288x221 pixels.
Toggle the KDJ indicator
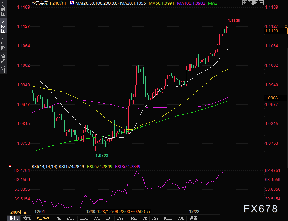tap(108, 218)
